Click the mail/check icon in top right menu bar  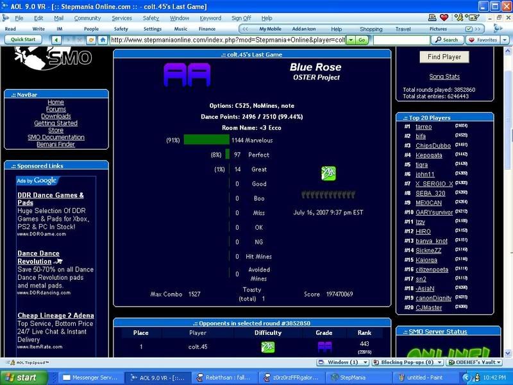coord(473,18)
